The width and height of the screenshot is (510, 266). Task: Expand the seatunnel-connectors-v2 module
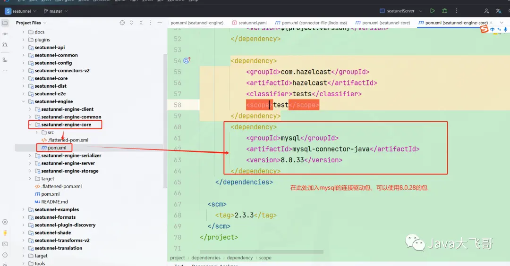(24, 70)
